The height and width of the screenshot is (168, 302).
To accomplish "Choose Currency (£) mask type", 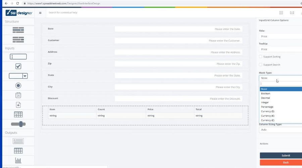I will pos(281,120).
